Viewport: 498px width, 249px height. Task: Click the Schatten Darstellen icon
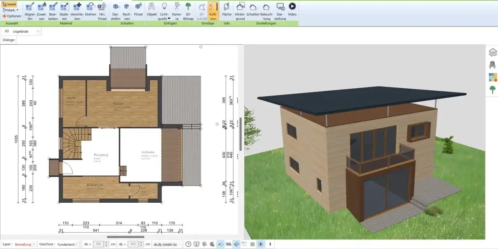116,11
